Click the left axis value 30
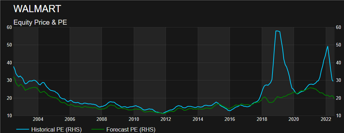This screenshot has height=133, width=344. (x=9, y=80)
